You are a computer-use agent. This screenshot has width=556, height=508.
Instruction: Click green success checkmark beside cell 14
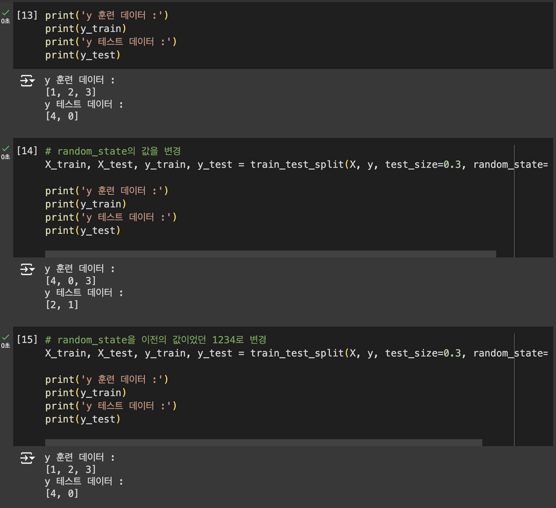tap(6, 149)
